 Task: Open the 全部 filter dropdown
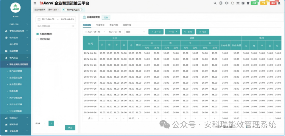click(x=136, y=32)
